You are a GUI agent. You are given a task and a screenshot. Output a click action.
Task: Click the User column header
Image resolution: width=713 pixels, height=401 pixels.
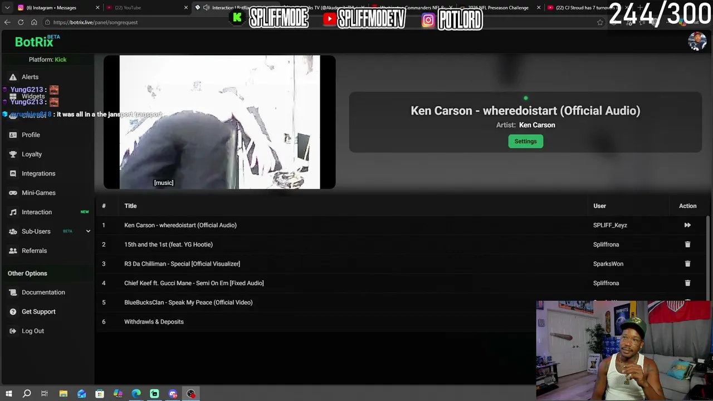click(599, 206)
